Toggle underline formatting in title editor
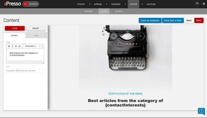The image size is (207, 118). click(x=16, y=46)
